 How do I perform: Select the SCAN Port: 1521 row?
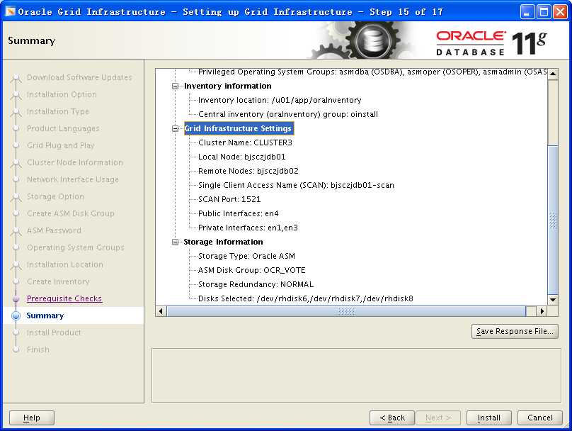[x=229, y=199]
